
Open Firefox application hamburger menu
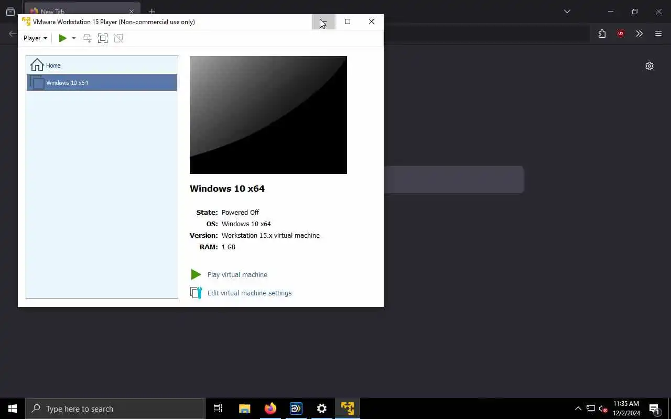click(658, 34)
